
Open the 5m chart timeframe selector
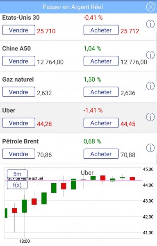pos(17,174)
